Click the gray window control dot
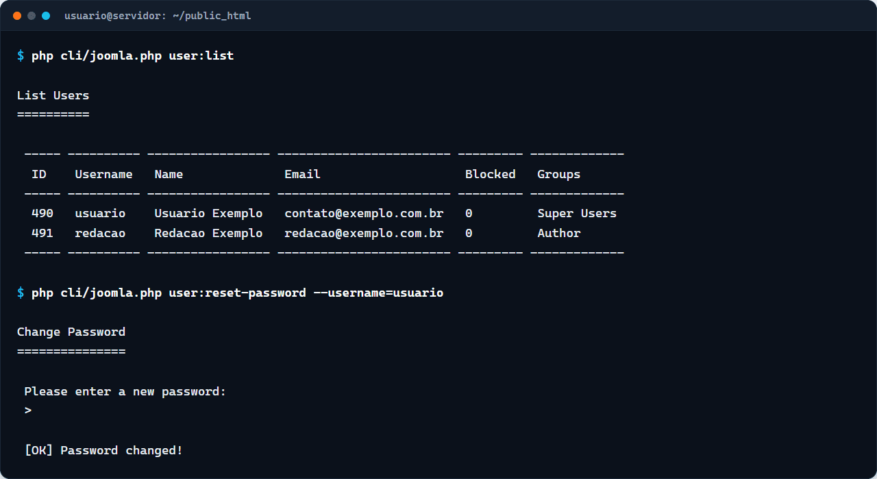The image size is (877, 479). (x=32, y=16)
